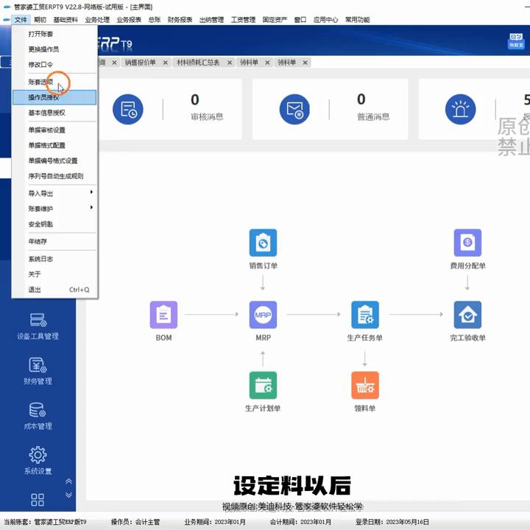Click the BOM workflow icon
Screen dimensions: 530x530
pyautogui.click(x=163, y=315)
